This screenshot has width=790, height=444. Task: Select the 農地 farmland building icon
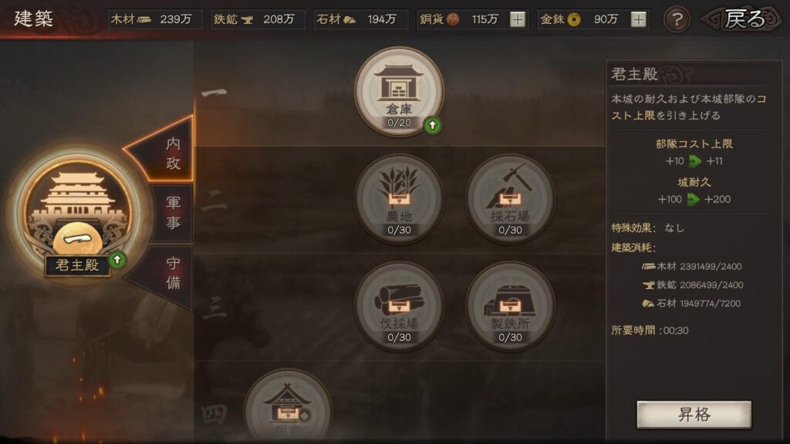pos(399,198)
